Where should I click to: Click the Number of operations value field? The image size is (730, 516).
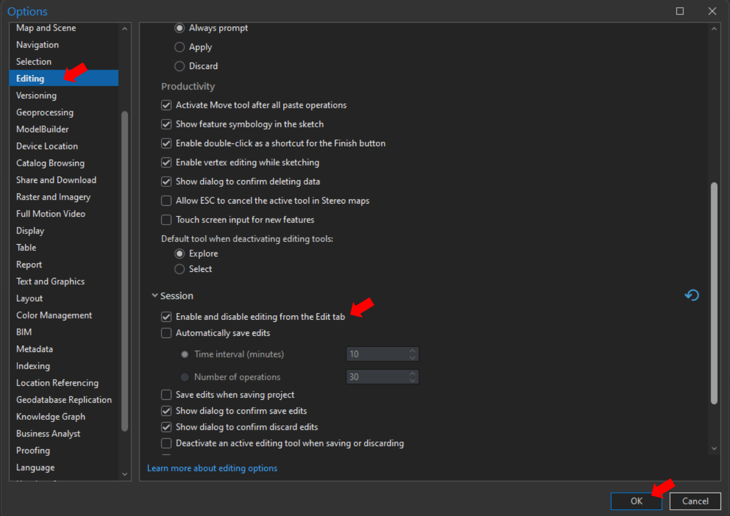(x=377, y=377)
